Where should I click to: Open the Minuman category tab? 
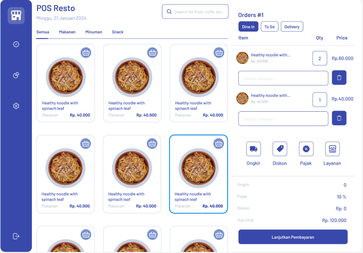[93, 32]
